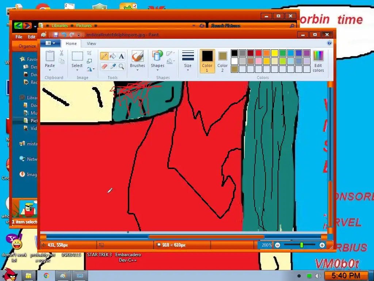Click the Paste clipboard icon
This screenshot has height=281, width=374.
coord(50,56)
